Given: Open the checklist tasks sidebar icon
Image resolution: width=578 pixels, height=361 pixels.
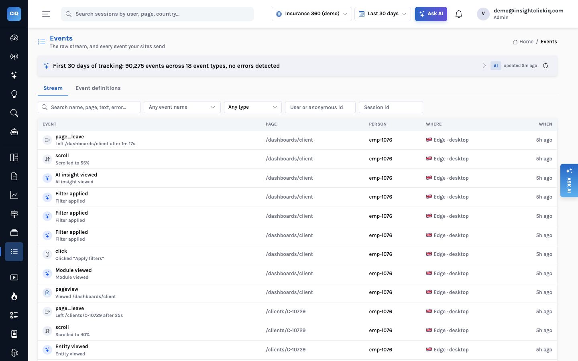Looking at the screenshot, I should click(14, 315).
